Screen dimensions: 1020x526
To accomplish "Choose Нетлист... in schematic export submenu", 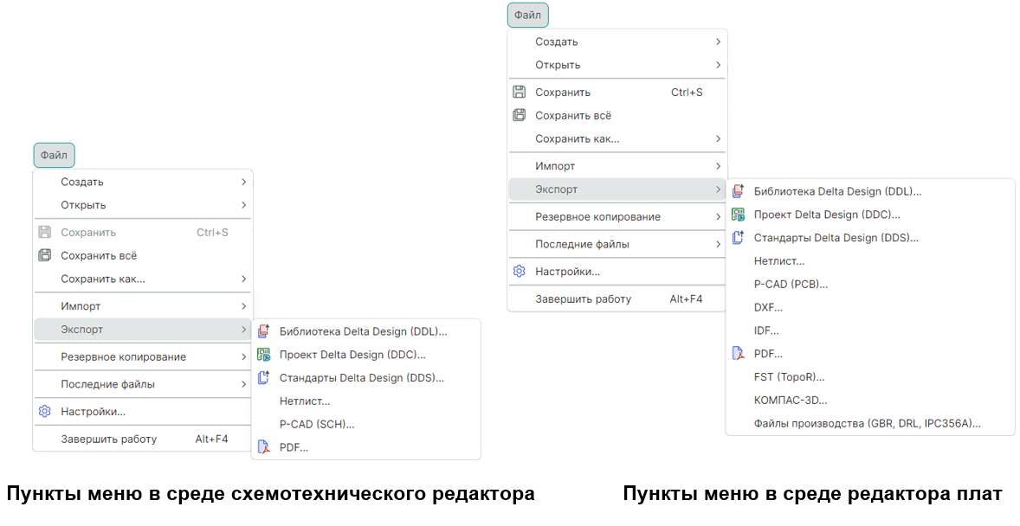I will point(366,401).
